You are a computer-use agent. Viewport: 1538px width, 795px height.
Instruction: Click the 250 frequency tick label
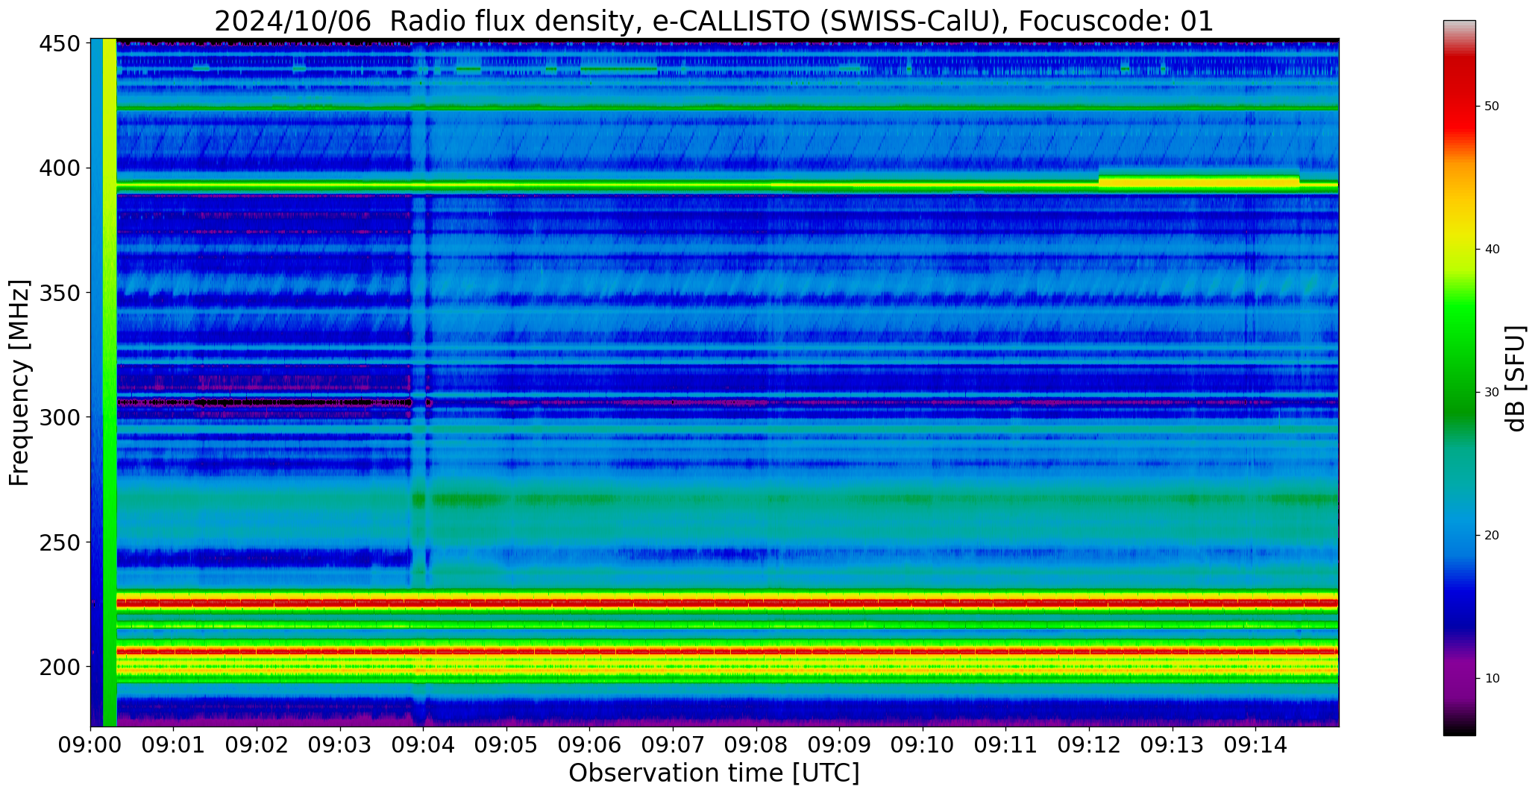tap(60, 542)
